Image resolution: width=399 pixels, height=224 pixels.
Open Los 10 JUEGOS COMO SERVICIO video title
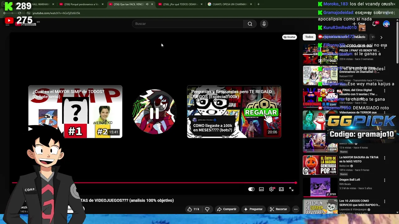pos(359,203)
